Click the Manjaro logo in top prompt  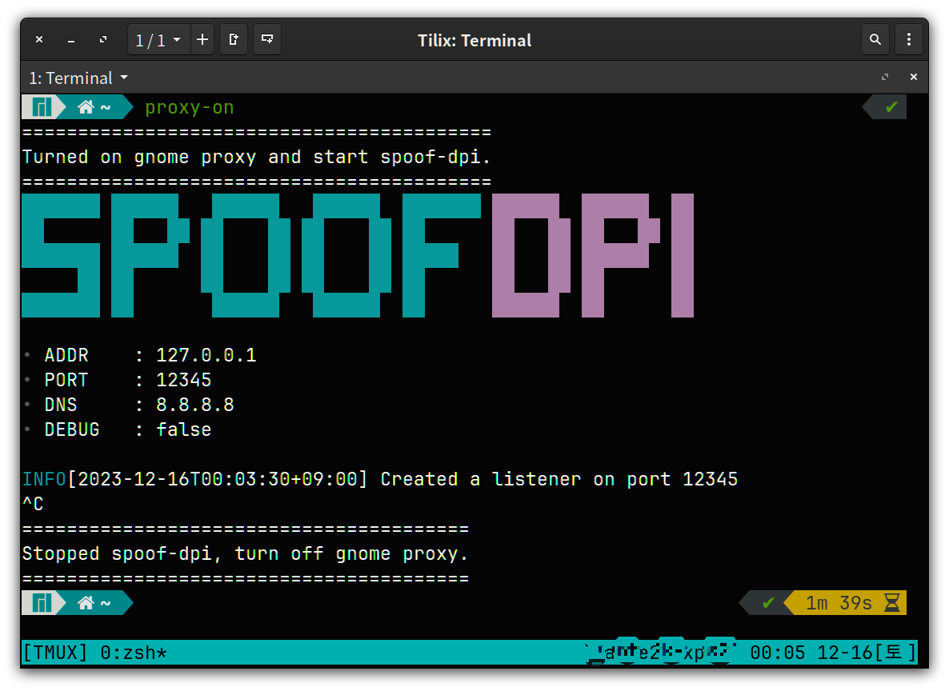[42, 107]
